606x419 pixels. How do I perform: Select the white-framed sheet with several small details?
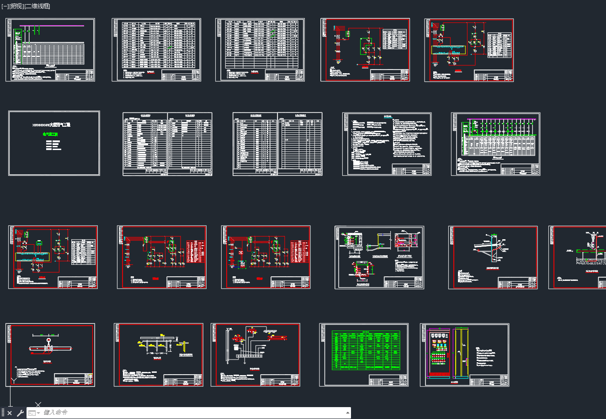click(379, 257)
